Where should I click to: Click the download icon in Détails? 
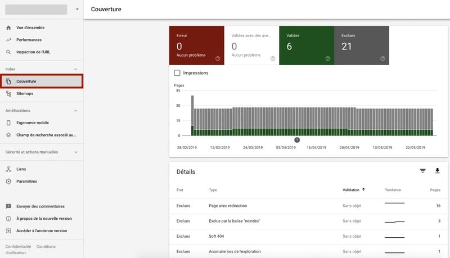click(437, 171)
